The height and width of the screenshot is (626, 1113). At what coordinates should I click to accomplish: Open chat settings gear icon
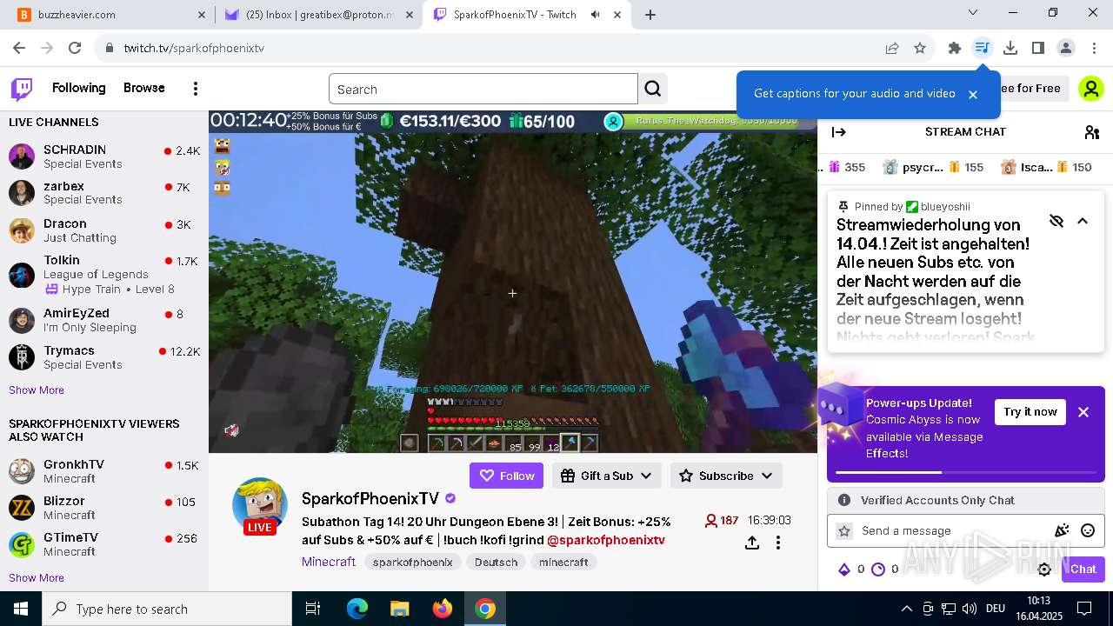(1044, 569)
